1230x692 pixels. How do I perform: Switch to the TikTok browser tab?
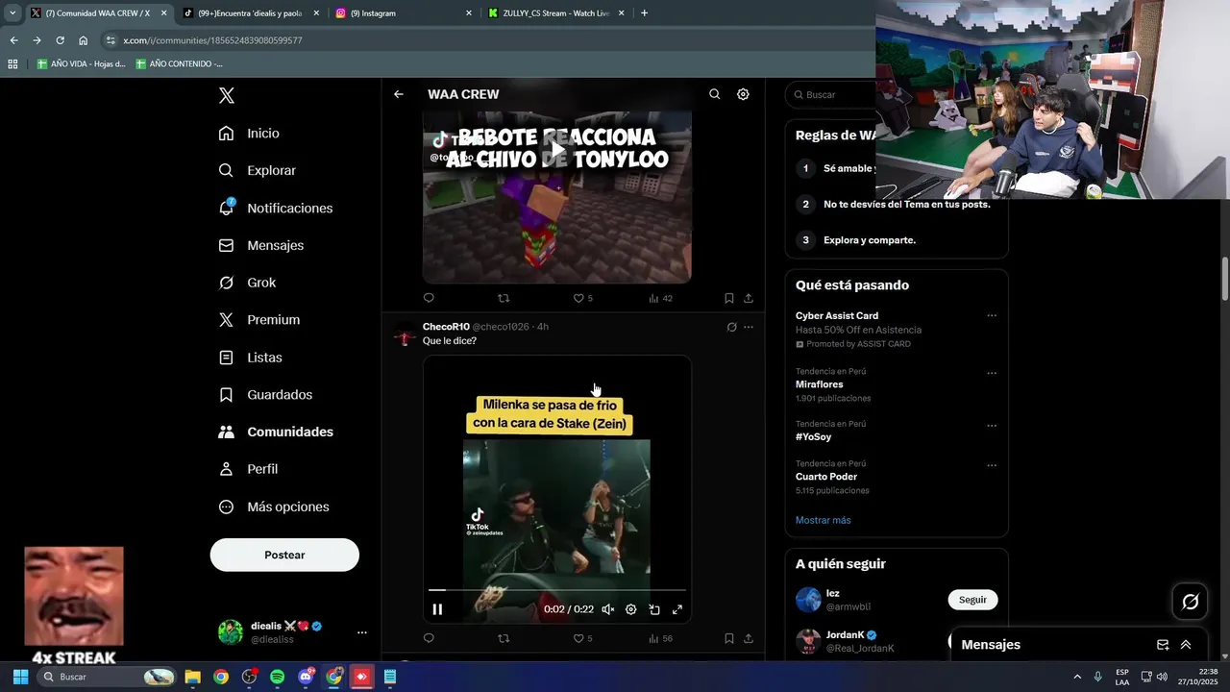coord(250,13)
